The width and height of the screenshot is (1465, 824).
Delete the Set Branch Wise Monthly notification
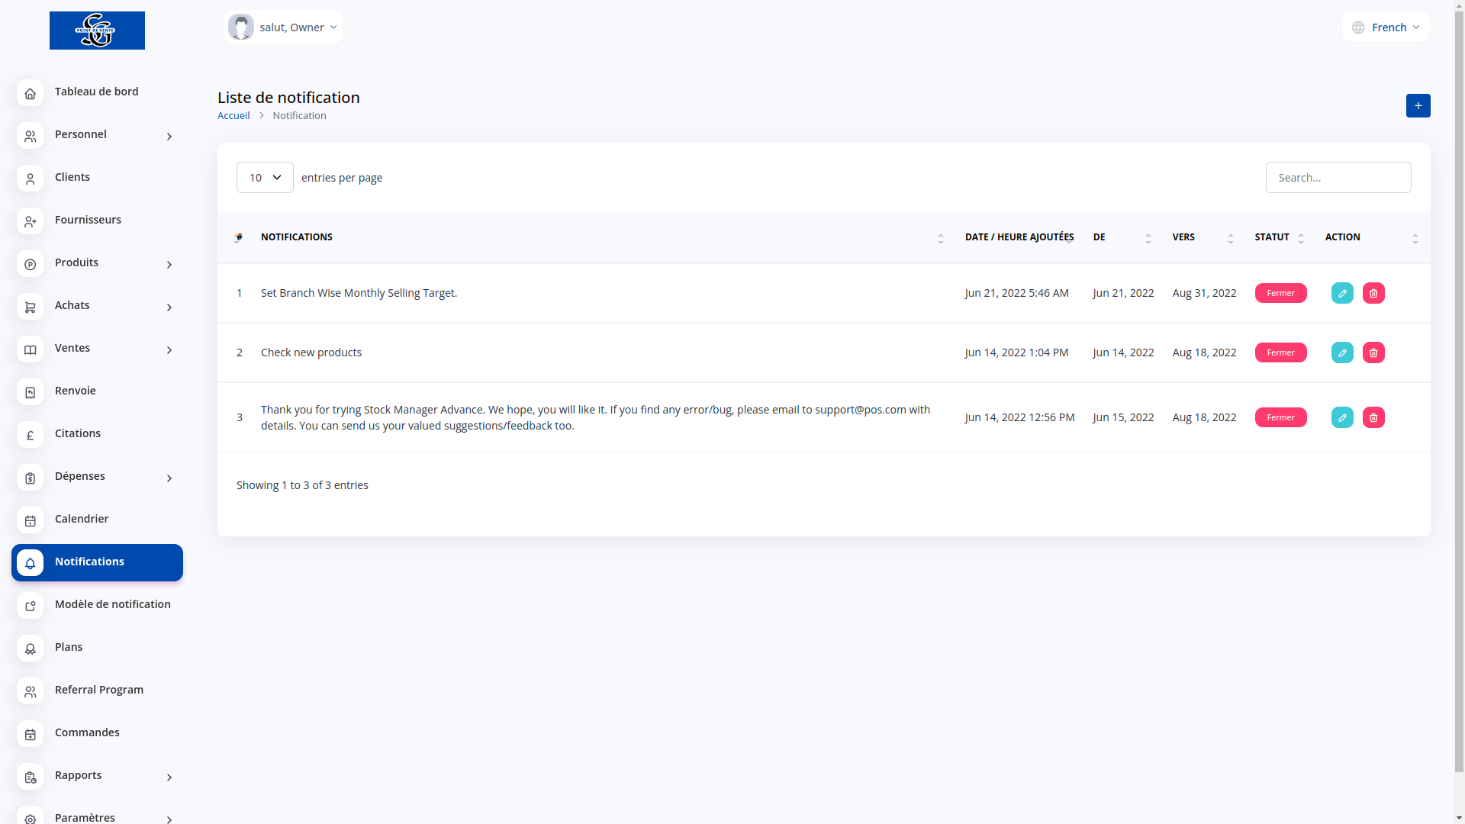click(1373, 293)
